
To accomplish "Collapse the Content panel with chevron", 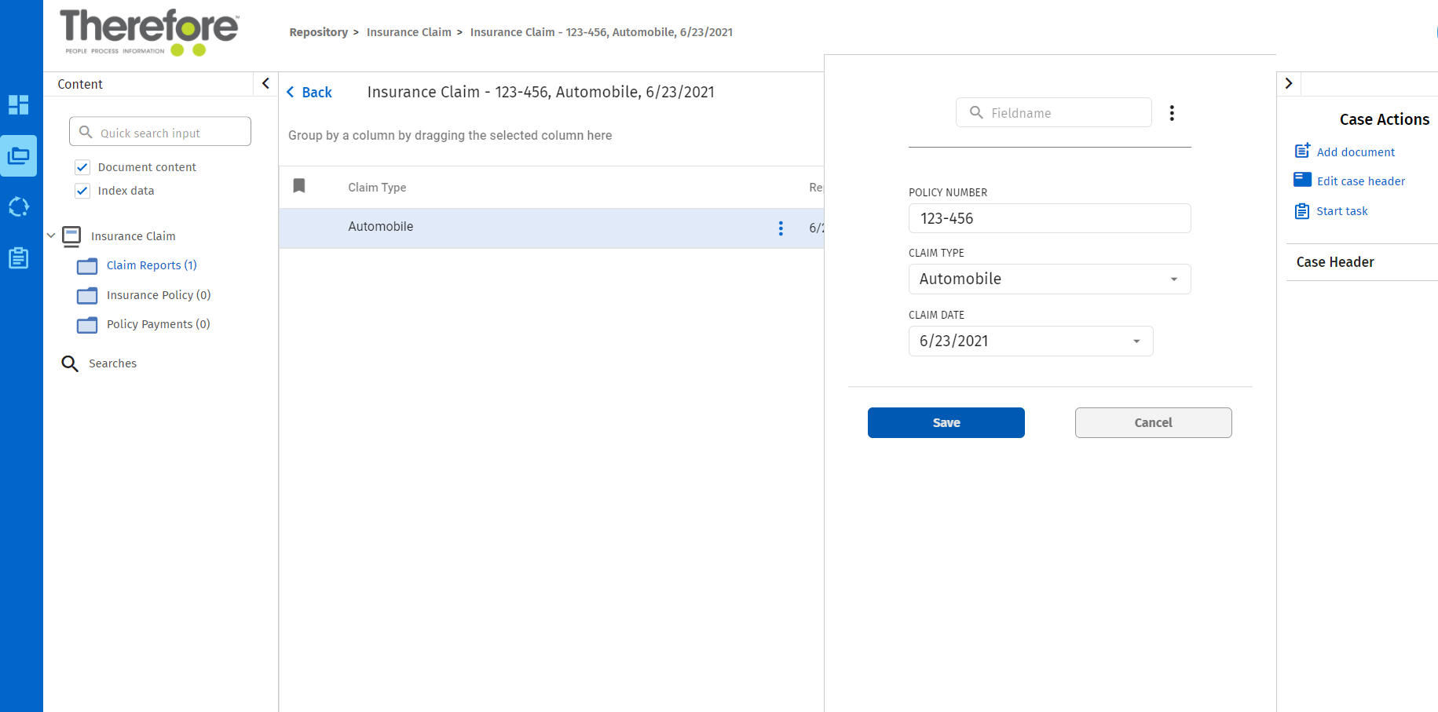I will [x=265, y=83].
